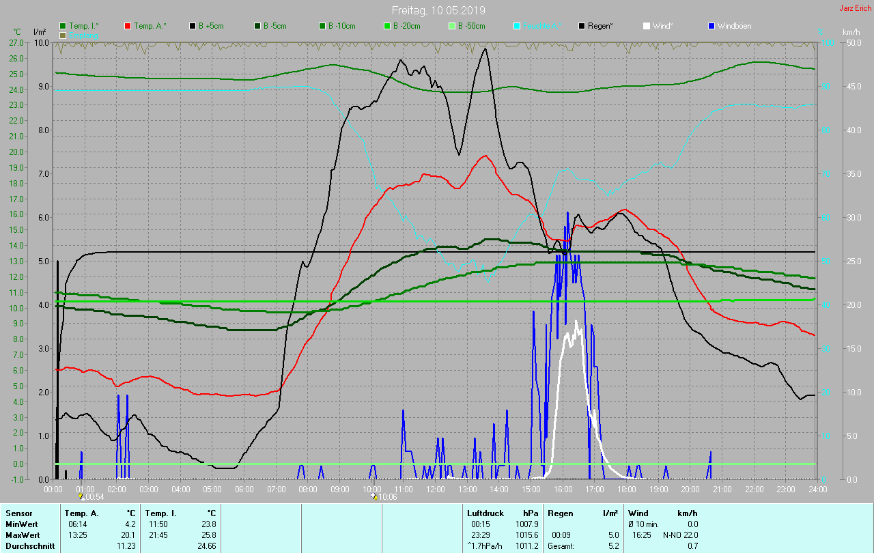Click the marker icon at 10:06
Image resolution: width=874 pixels, height=553 pixels.
[x=374, y=496]
